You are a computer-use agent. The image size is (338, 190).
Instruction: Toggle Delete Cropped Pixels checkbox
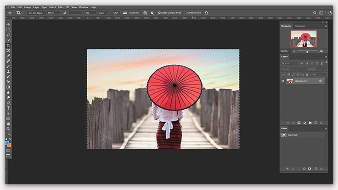click(159, 13)
